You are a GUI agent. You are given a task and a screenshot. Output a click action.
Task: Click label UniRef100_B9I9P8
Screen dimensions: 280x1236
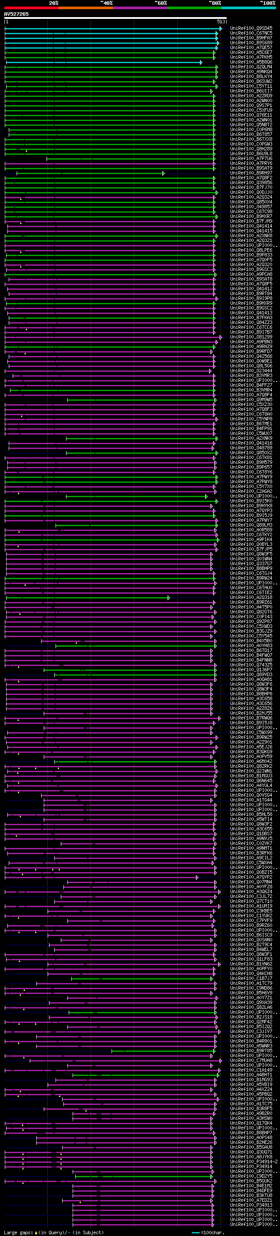click(x=251, y=299)
